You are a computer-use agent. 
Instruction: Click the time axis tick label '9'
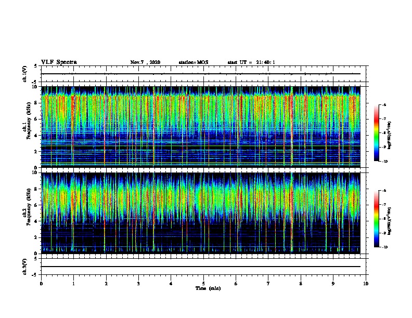pos(333,284)
